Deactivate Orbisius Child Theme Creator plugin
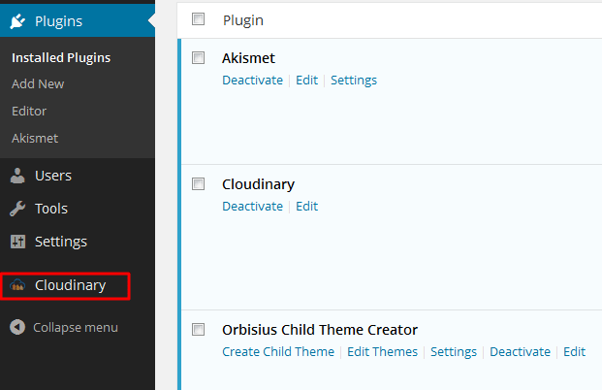Viewport: 602px width, 390px height. pyautogui.click(x=520, y=352)
